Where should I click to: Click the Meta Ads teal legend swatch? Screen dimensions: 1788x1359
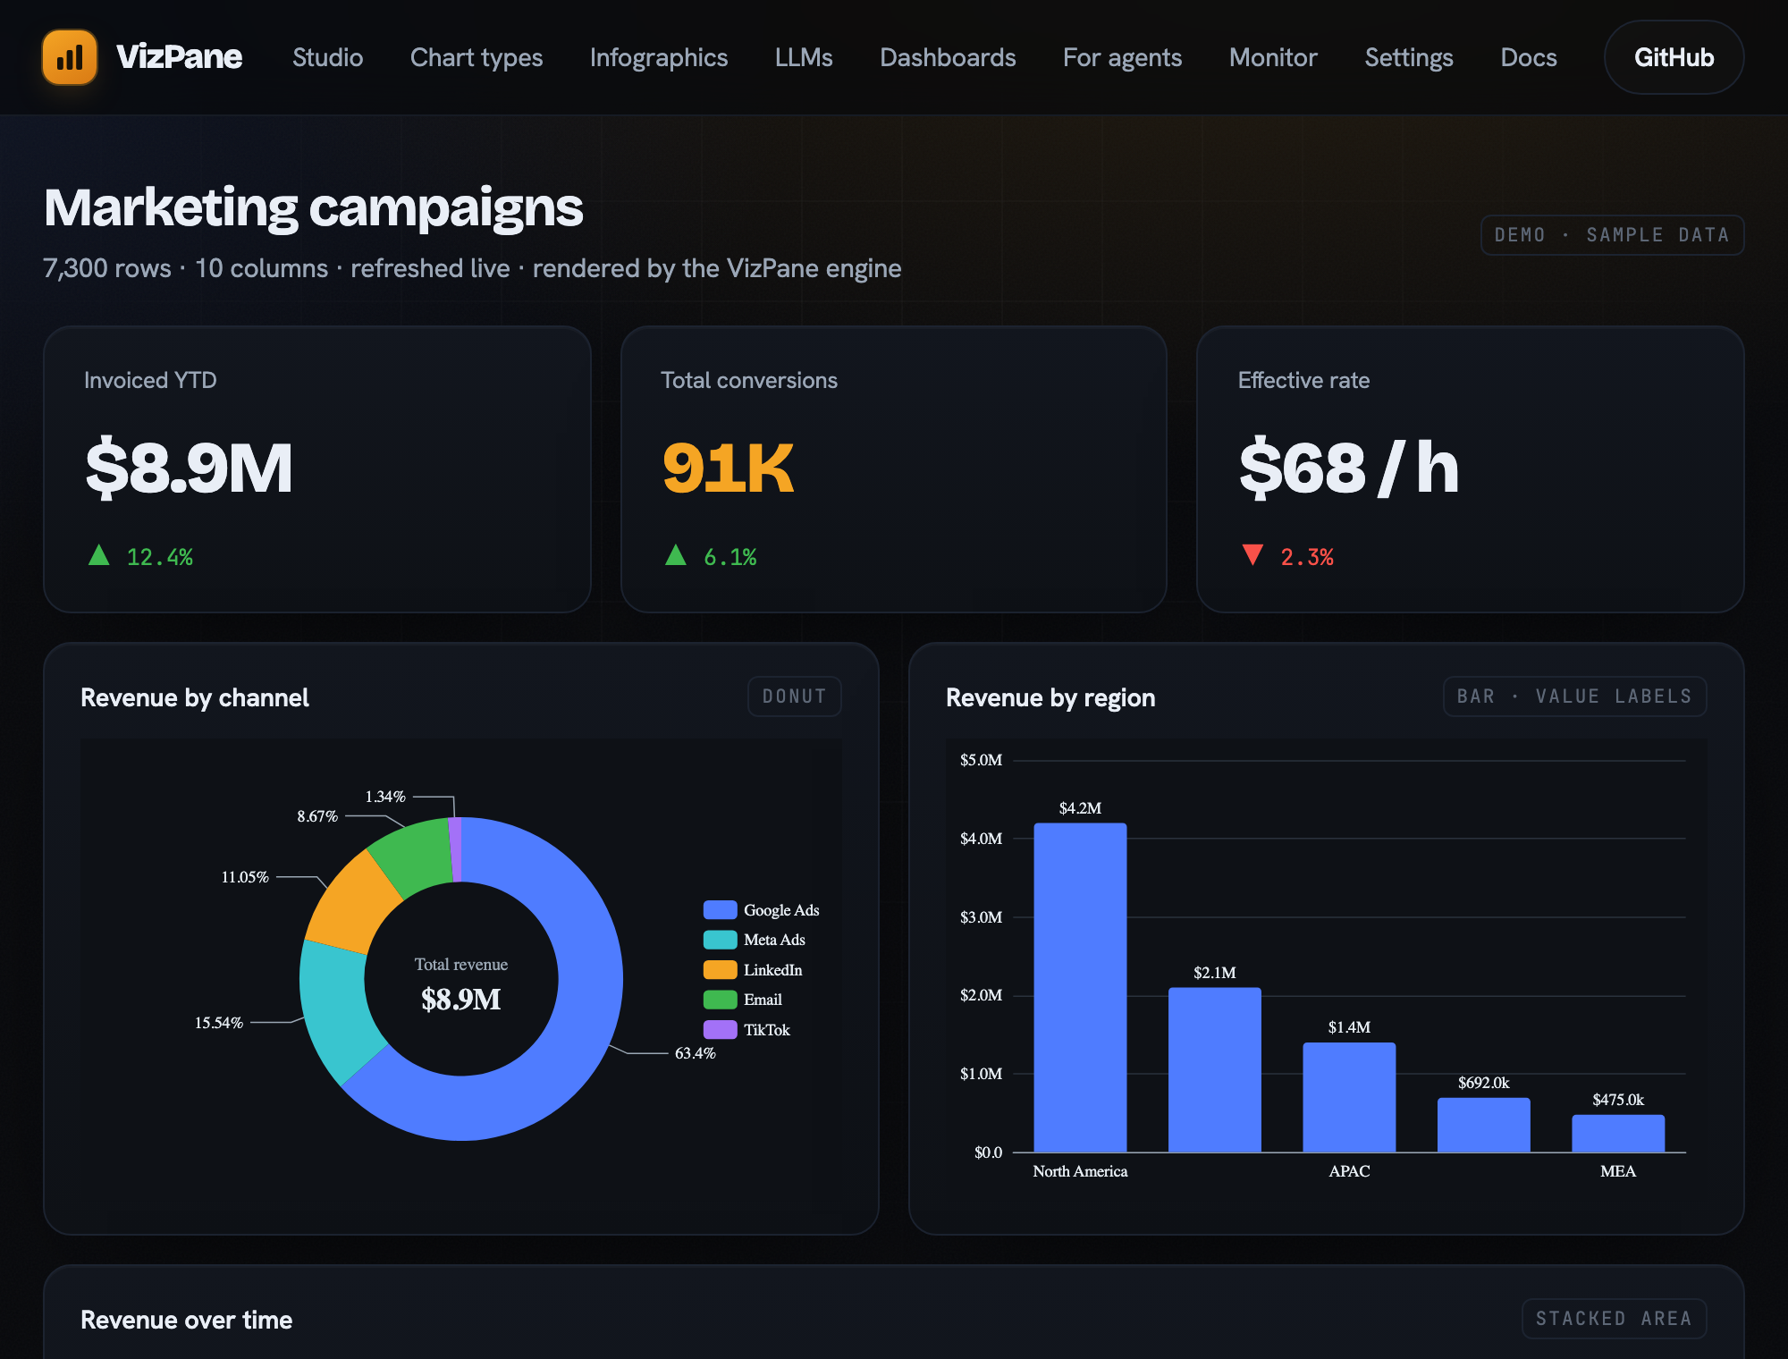tap(720, 940)
